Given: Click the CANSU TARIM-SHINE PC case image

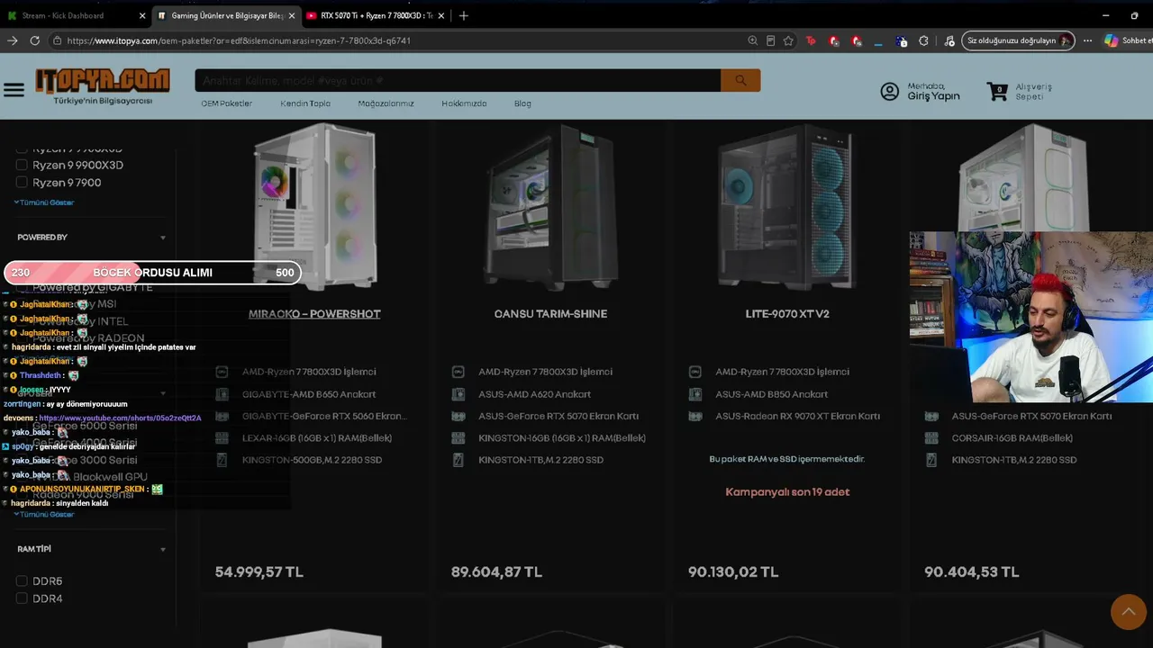Looking at the screenshot, I should 550,207.
